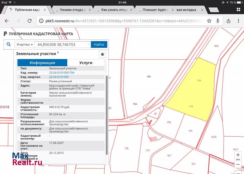The image size is (244, 174).
Task: Go back using browser back arrow
Action: tap(7, 21)
